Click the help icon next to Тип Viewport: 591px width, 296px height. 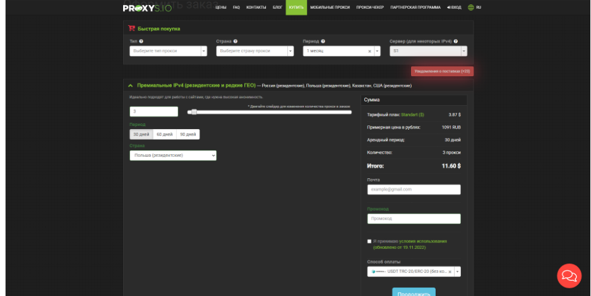coord(141,42)
